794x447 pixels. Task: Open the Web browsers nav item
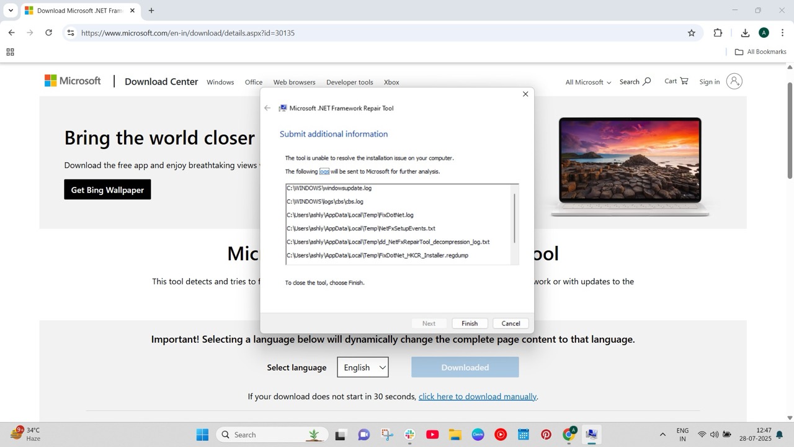pyautogui.click(x=293, y=81)
